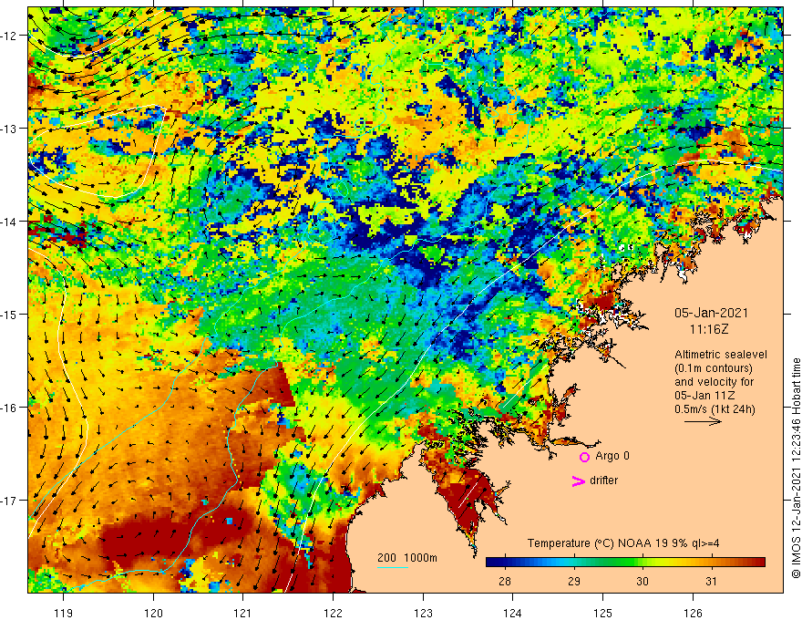Click latitude axis label -12
Screen dimensions: 802x620
[10, 36]
